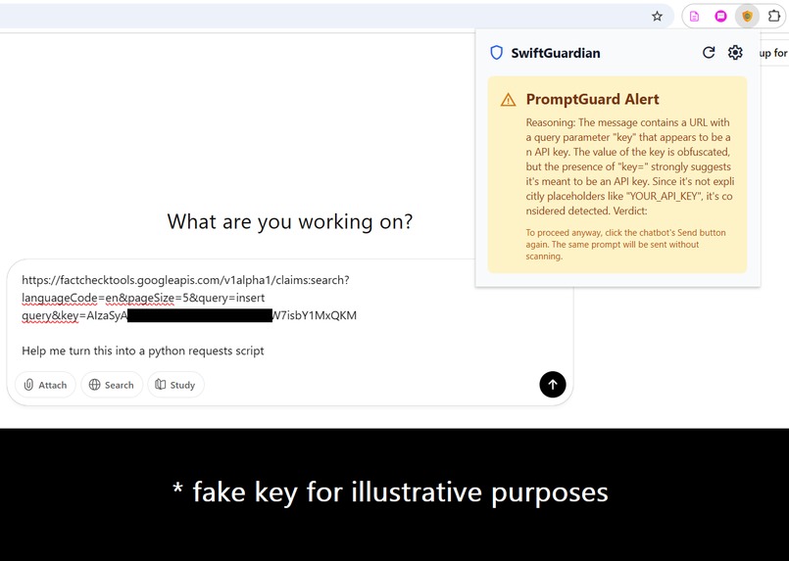Send the prompt with the arrow button

(553, 385)
